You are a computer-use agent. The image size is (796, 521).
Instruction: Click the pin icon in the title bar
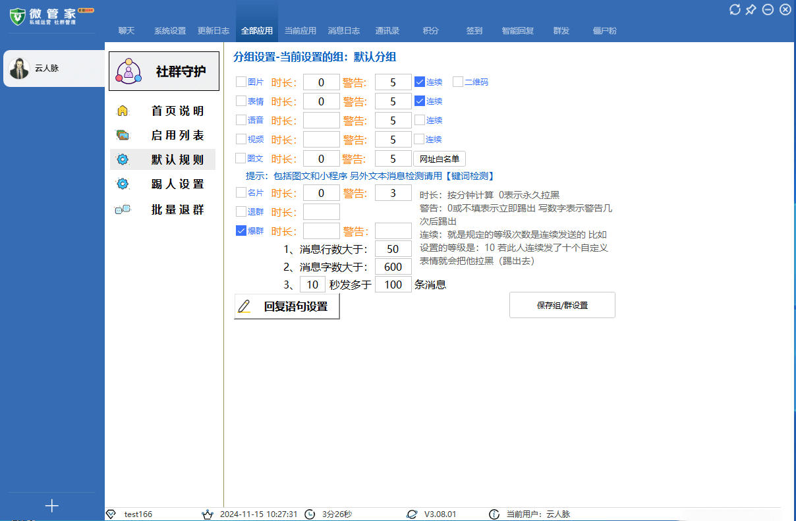(751, 9)
